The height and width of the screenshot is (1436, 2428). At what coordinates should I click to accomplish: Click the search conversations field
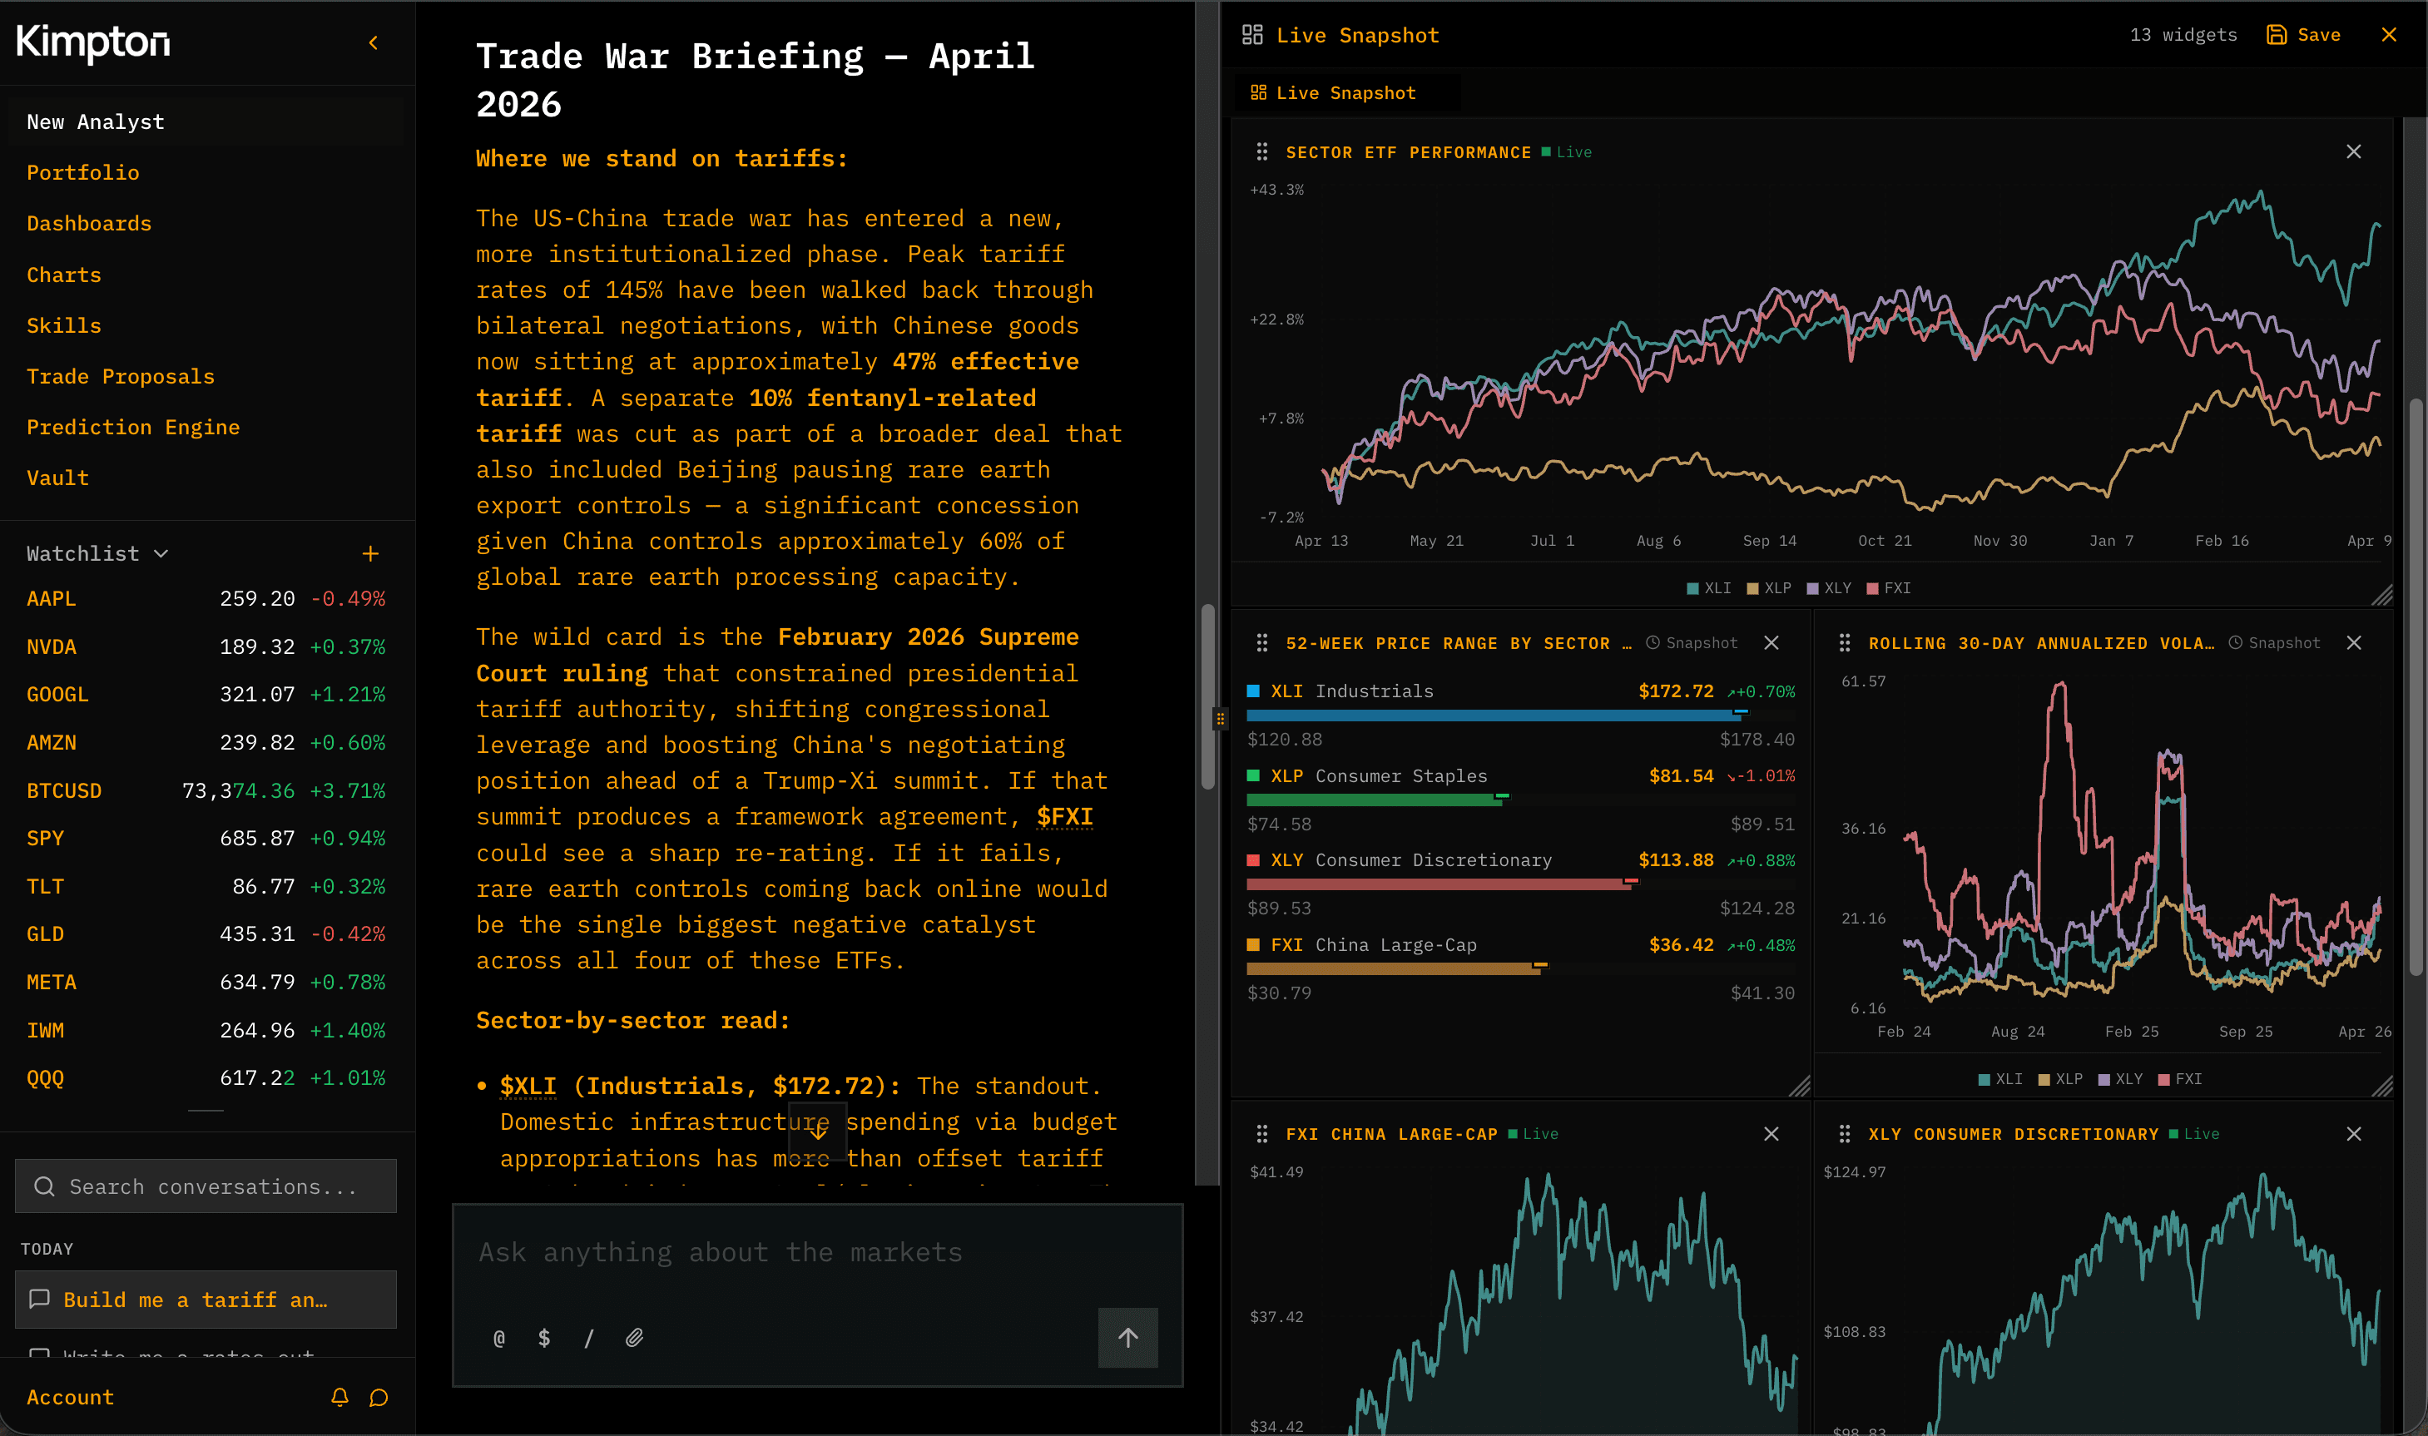pos(206,1186)
